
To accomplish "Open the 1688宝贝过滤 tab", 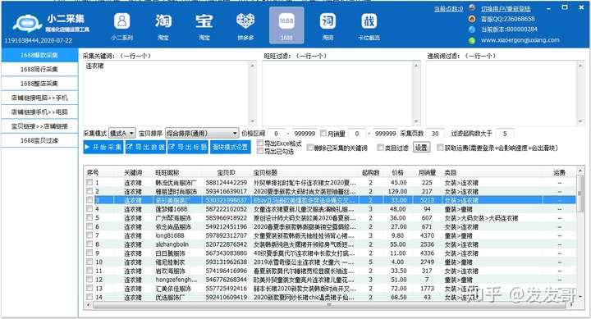I will pos(39,140).
